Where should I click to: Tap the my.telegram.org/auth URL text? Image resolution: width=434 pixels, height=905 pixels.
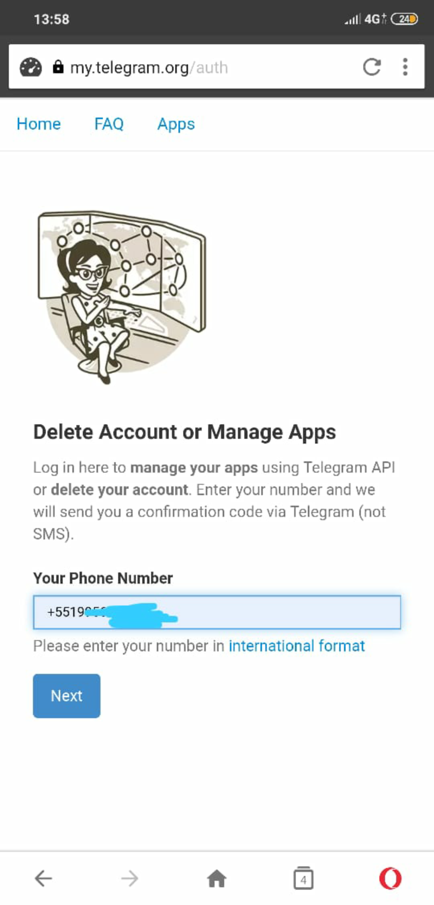pyautogui.click(x=149, y=68)
